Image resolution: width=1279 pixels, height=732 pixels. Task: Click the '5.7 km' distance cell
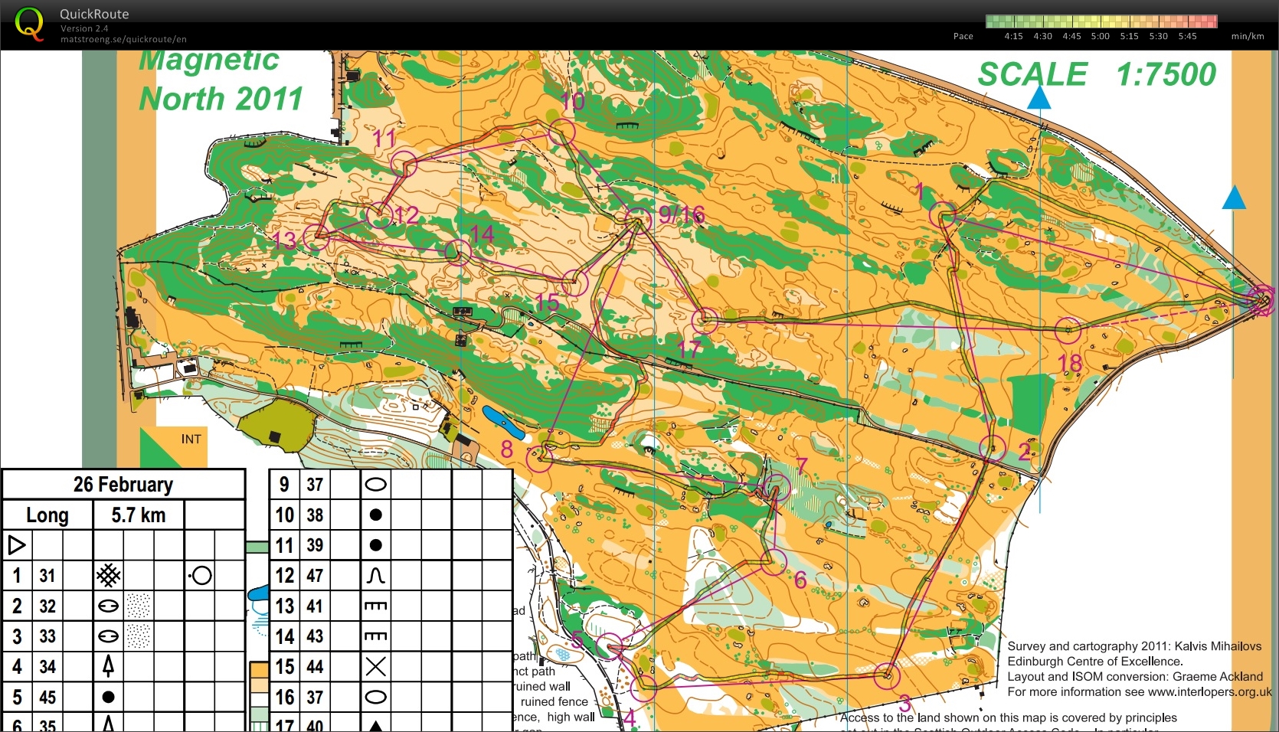pos(139,515)
